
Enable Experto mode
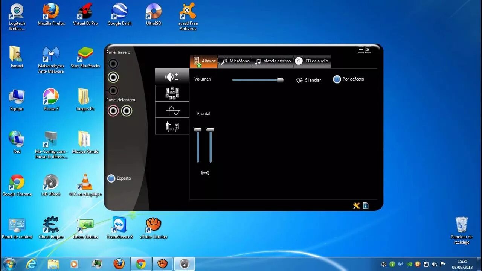(119, 178)
